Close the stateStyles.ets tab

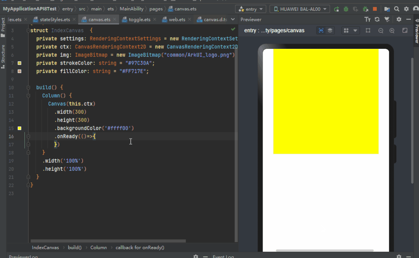74,19
